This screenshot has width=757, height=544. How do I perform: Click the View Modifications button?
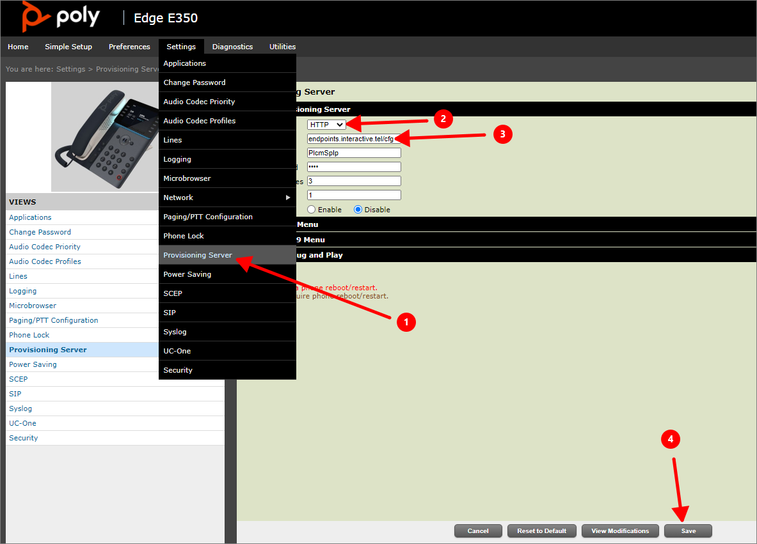pos(619,531)
